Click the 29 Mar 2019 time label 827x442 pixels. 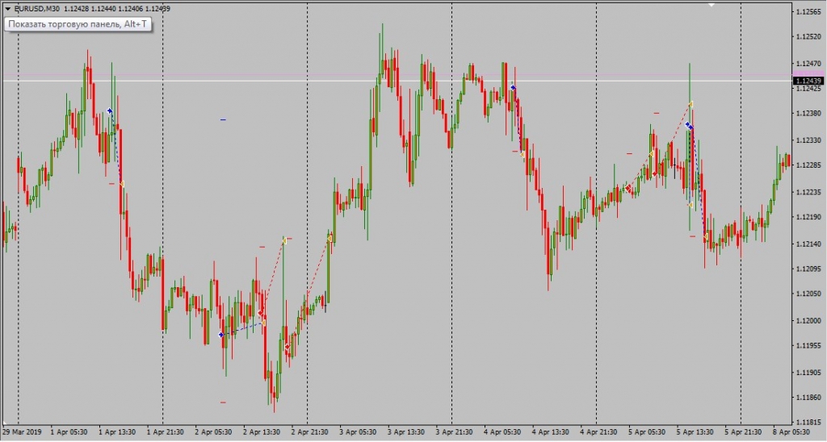coord(22,432)
